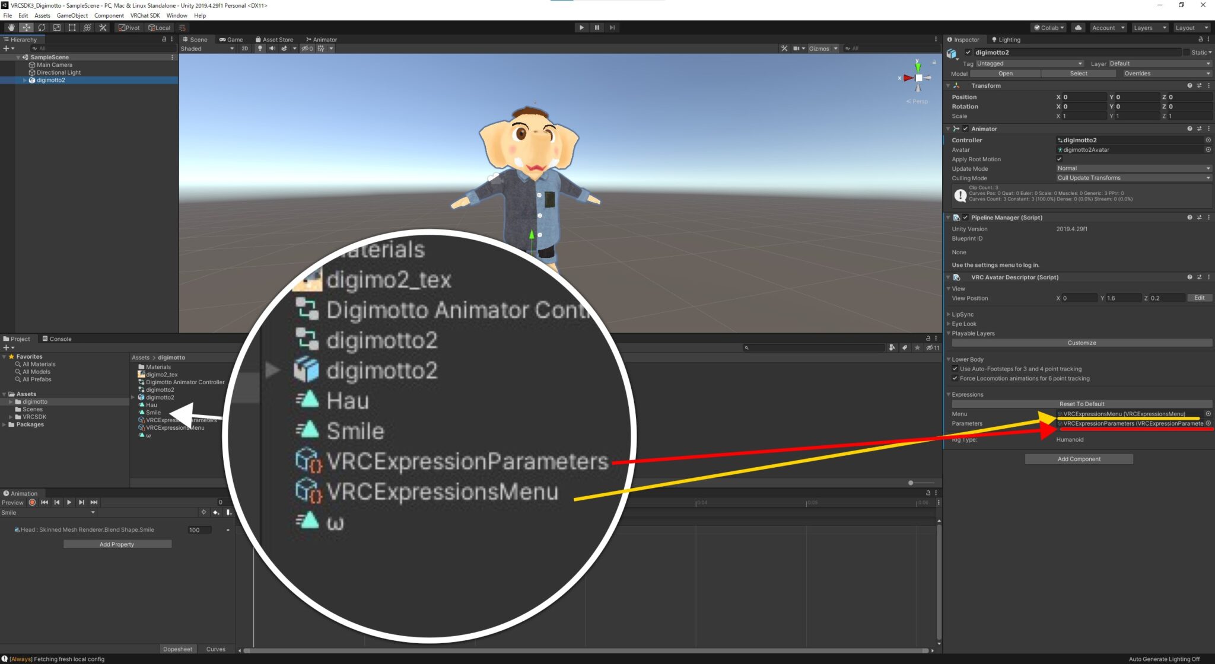Screen dimensions: 1215x664
Task: Enable animation recording in the Animation panel
Action: point(31,502)
